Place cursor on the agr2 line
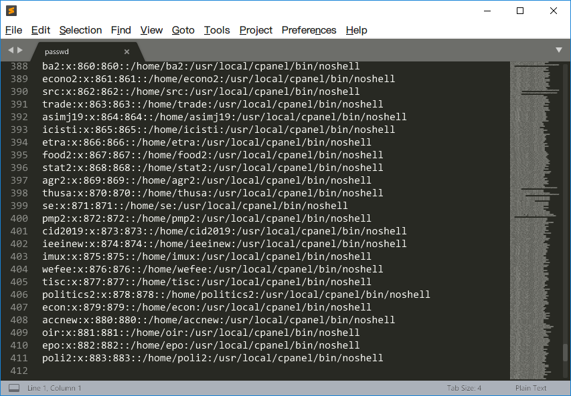The height and width of the screenshot is (396, 571). point(207,180)
